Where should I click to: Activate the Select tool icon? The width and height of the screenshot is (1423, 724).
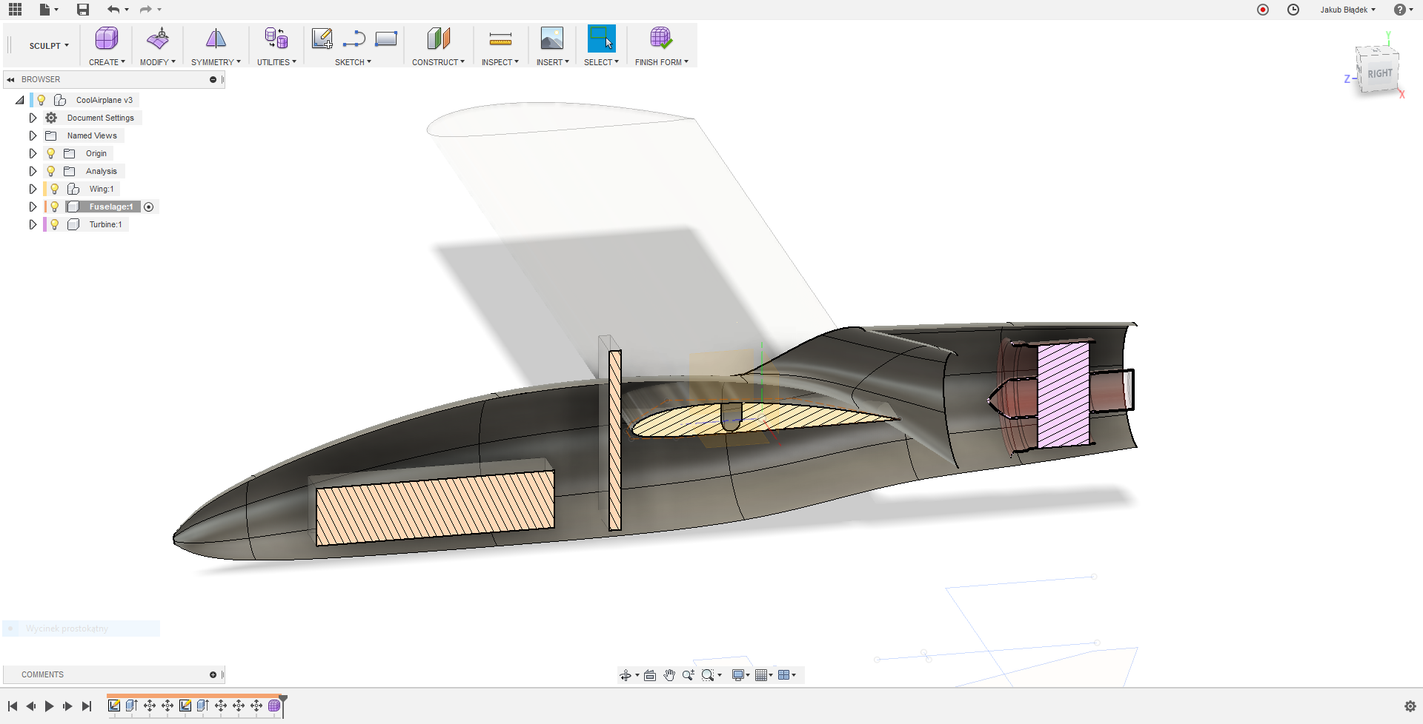pyautogui.click(x=601, y=38)
